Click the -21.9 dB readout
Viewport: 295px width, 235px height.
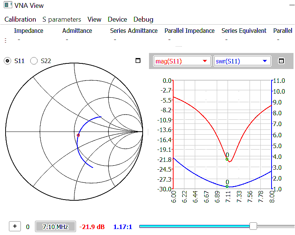pos(92,227)
